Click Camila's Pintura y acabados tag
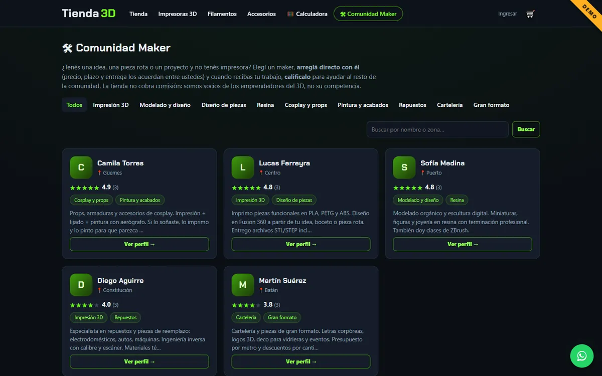The width and height of the screenshot is (602, 376). [140, 200]
